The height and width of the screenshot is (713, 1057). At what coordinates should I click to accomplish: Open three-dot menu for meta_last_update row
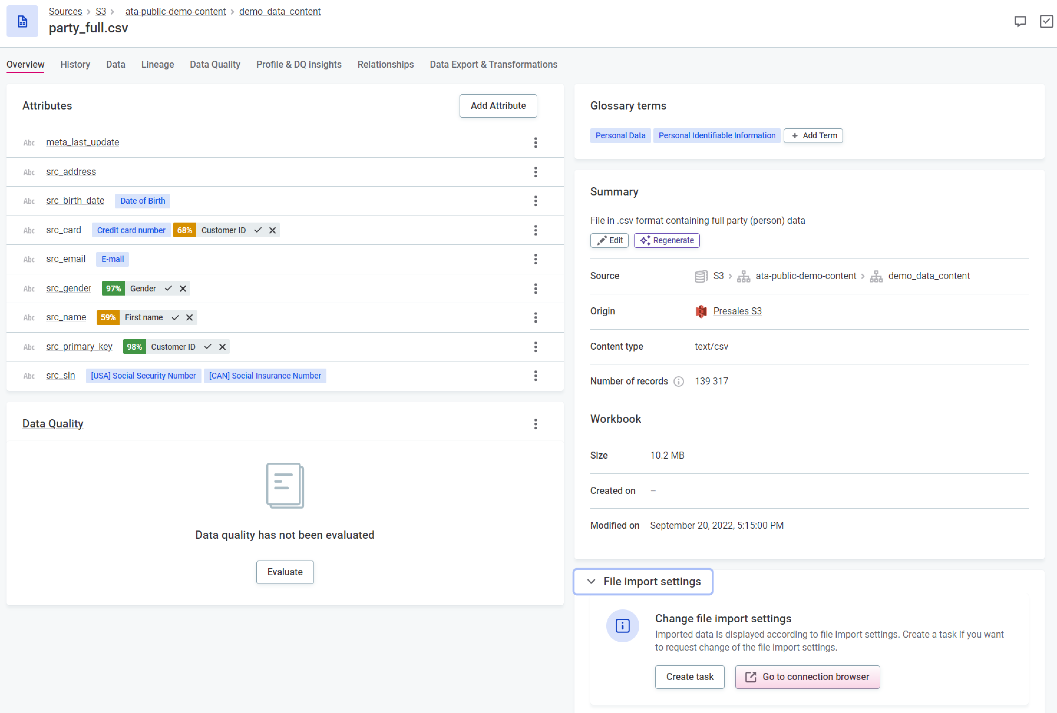coord(535,143)
